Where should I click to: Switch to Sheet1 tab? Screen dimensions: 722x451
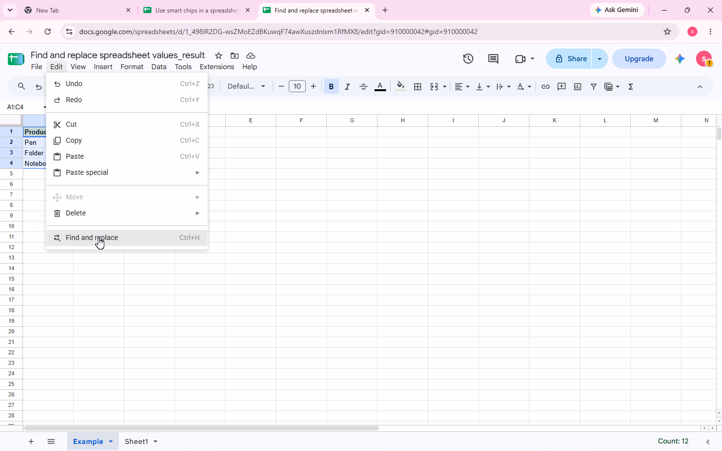pos(136,441)
